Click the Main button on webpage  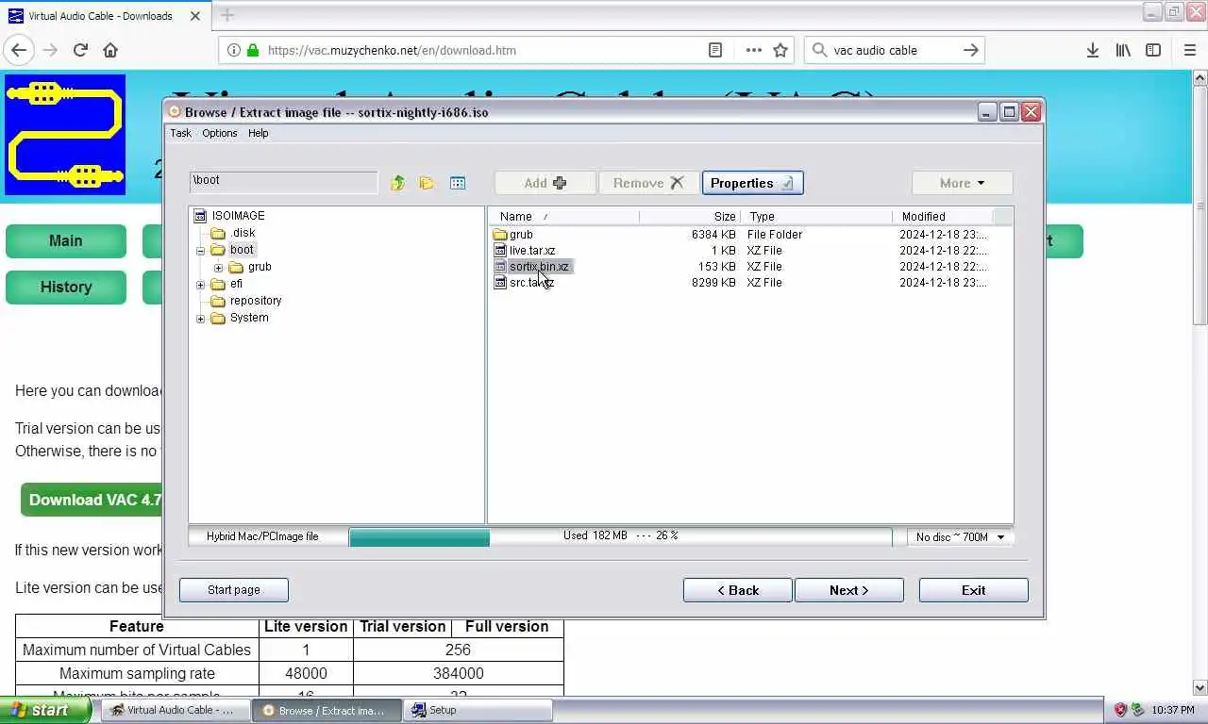(x=66, y=241)
